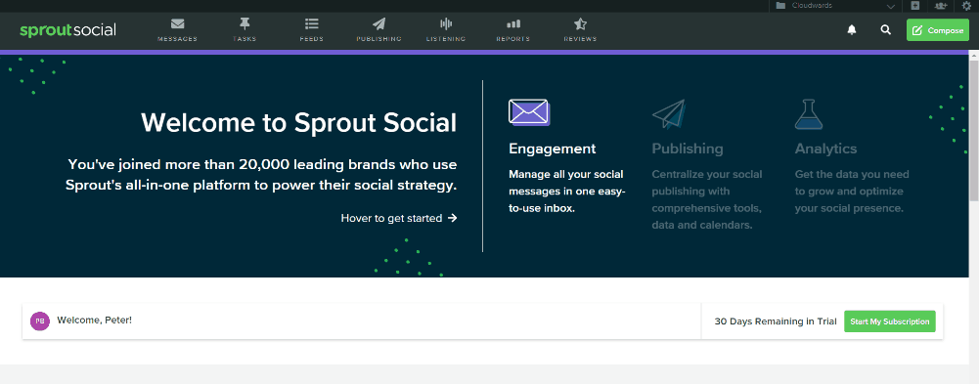Image resolution: width=979 pixels, height=384 pixels.
Task: Click the vertical scrollbar thumb
Action: pyautogui.click(x=974, y=131)
